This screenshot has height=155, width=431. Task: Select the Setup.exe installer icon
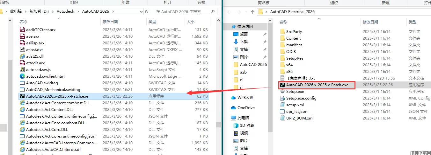pos(282,91)
